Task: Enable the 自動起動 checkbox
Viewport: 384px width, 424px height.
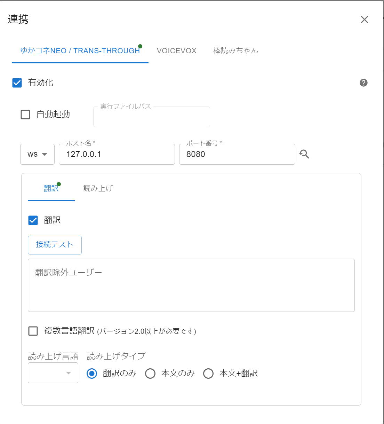Action: [x=25, y=115]
